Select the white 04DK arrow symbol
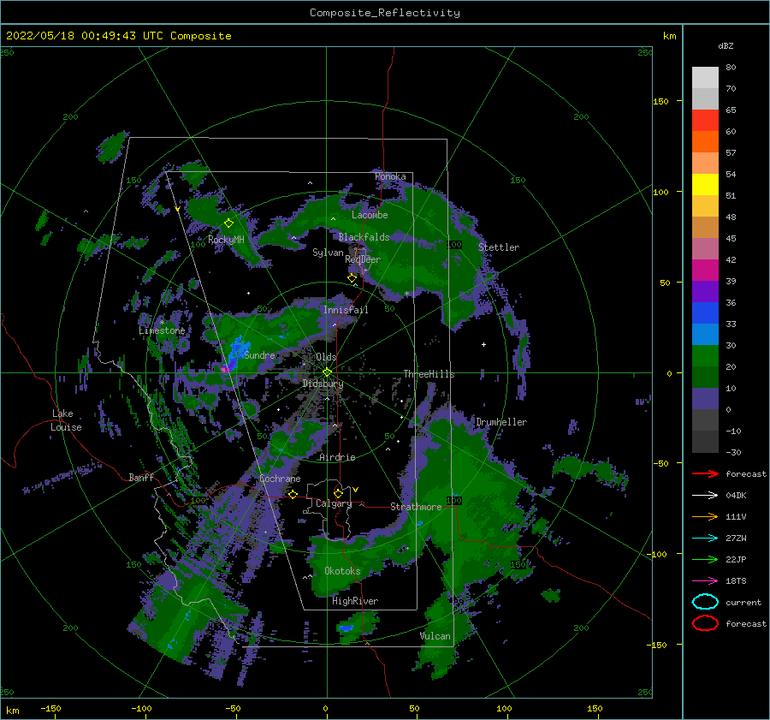The image size is (770, 720). point(705,496)
